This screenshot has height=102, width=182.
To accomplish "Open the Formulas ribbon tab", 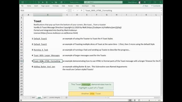I will pyautogui.click(x=56, y=6).
